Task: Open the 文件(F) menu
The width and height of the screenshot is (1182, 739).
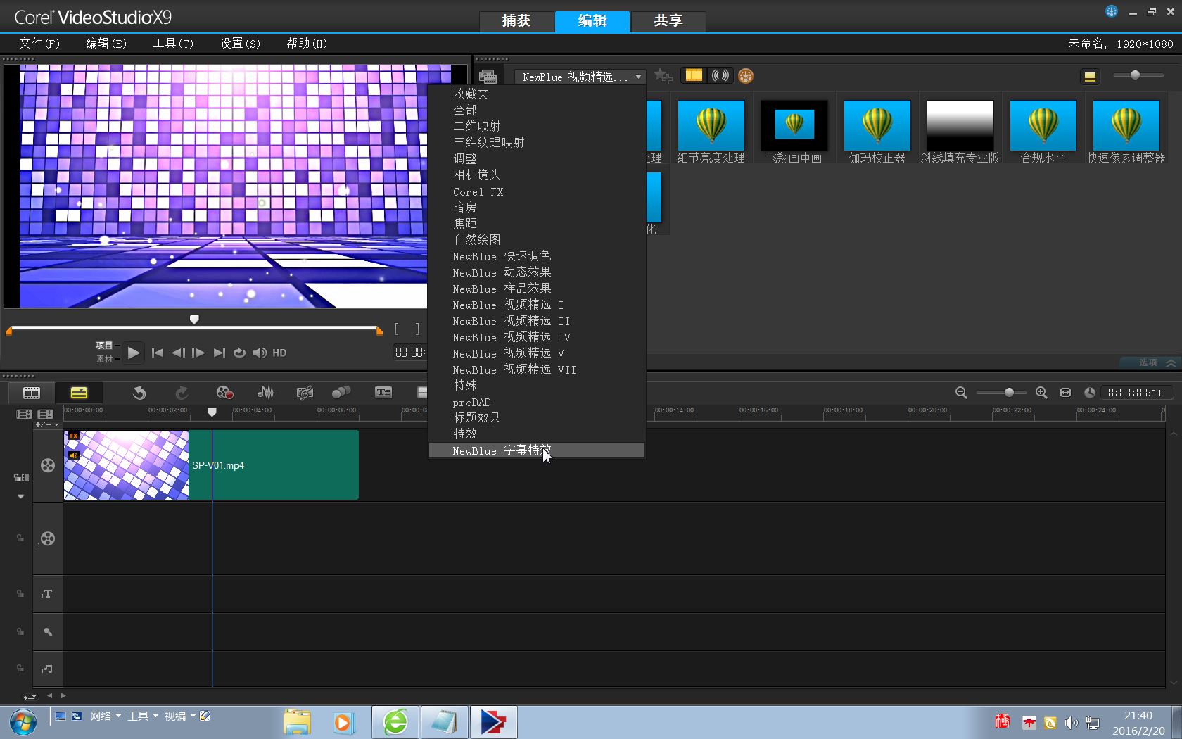Action: 39,43
